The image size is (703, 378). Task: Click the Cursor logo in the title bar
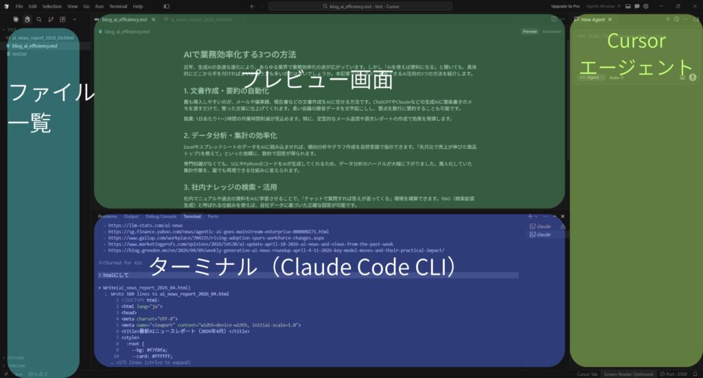click(x=6, y=6)
